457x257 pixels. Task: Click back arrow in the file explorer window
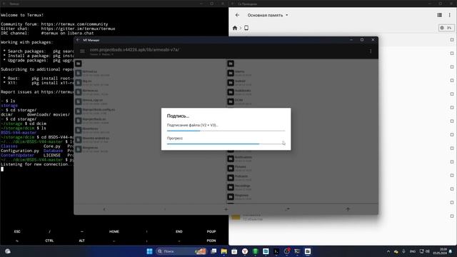point(237,15)
